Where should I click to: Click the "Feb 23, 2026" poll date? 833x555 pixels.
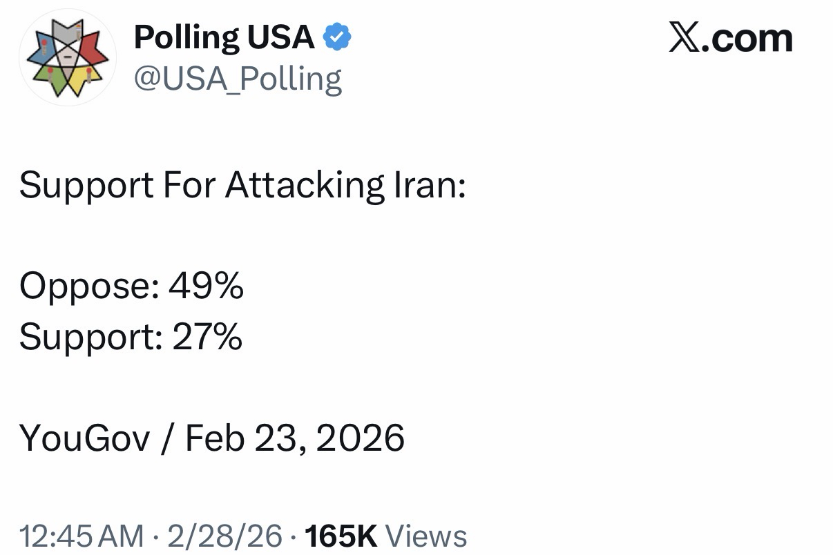click(295, 438)
